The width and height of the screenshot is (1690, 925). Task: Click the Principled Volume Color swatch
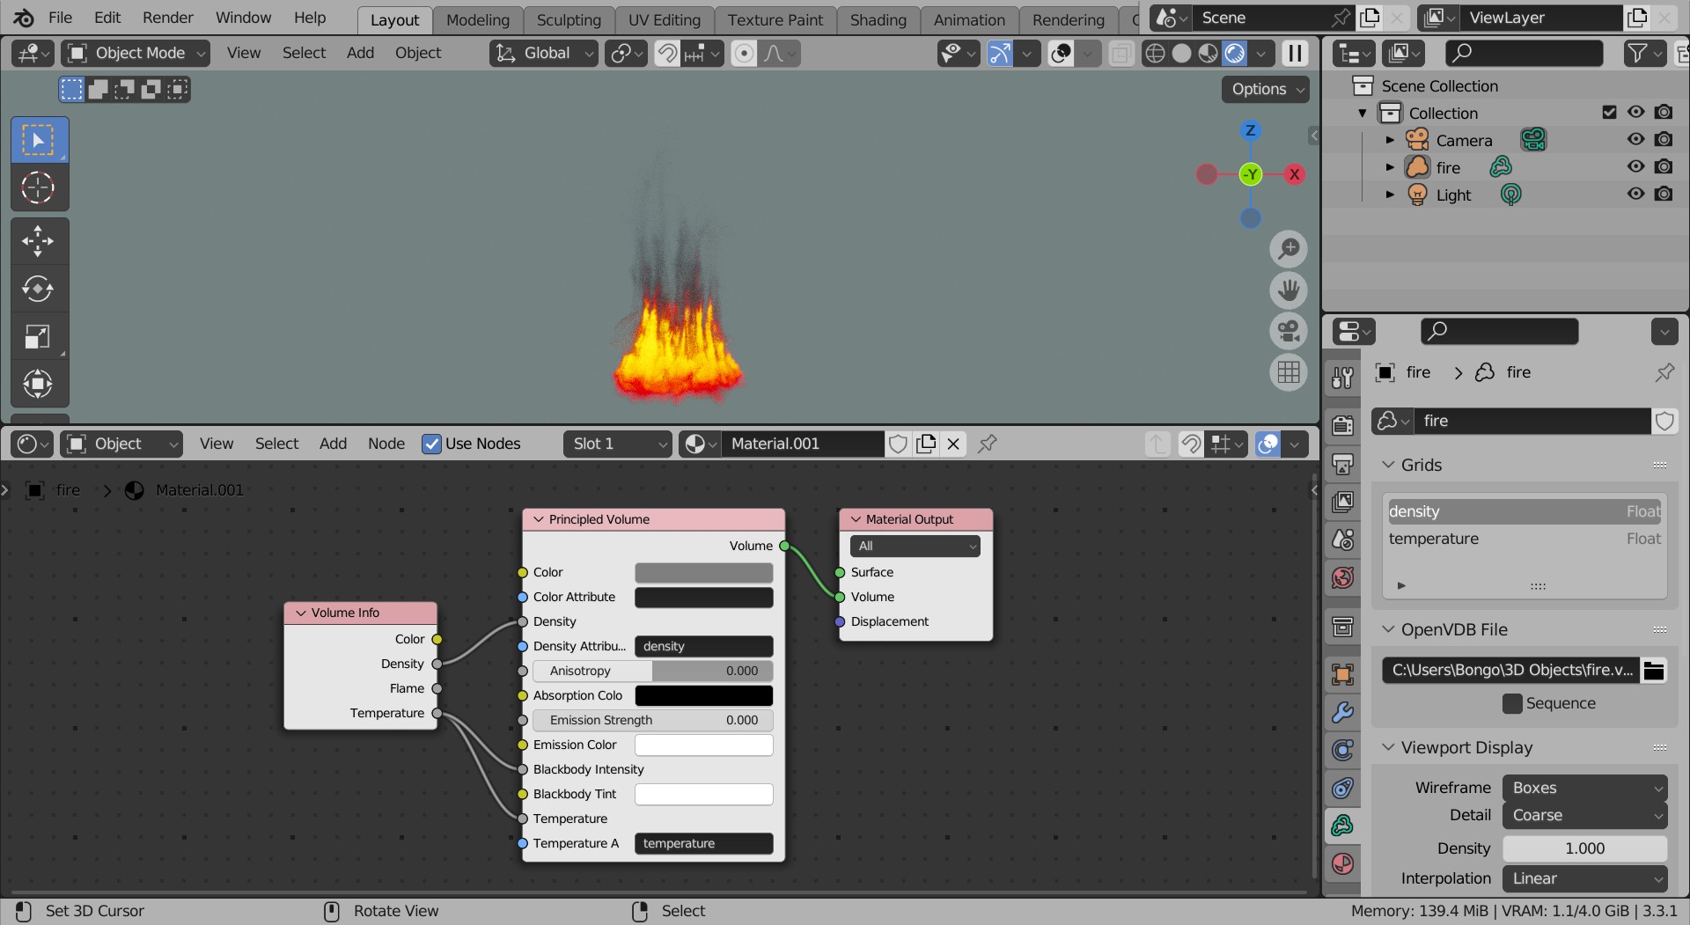pos(704,572)
